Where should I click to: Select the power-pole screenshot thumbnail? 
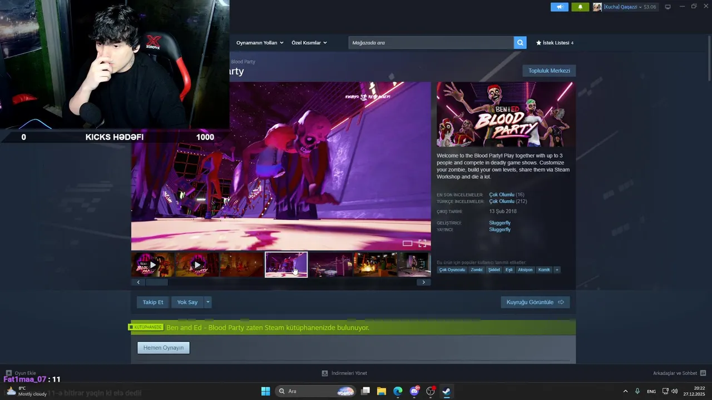point(330,265)
